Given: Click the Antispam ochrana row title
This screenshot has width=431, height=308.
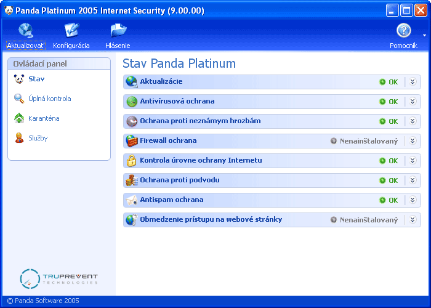Looking at the screenshot, I should coord(172,200).
